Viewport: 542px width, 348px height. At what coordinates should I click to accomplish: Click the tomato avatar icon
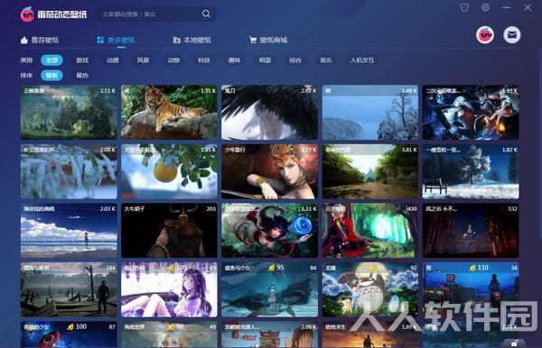point(485,35)
